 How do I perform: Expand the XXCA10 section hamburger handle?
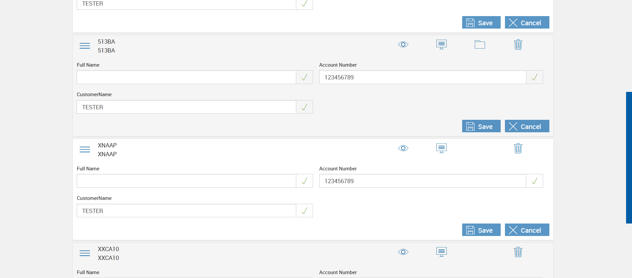click(85, 253)
